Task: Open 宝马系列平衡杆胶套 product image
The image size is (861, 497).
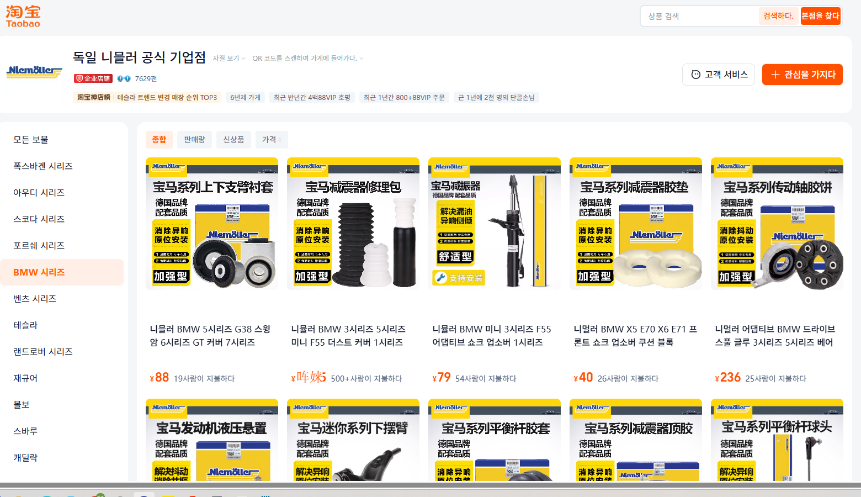Action: click(x=495, y=440)
